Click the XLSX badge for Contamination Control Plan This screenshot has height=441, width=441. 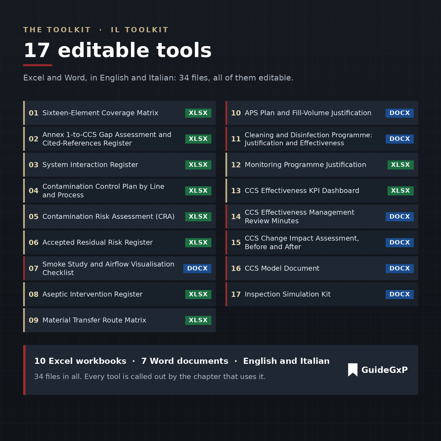coord(198,191)
